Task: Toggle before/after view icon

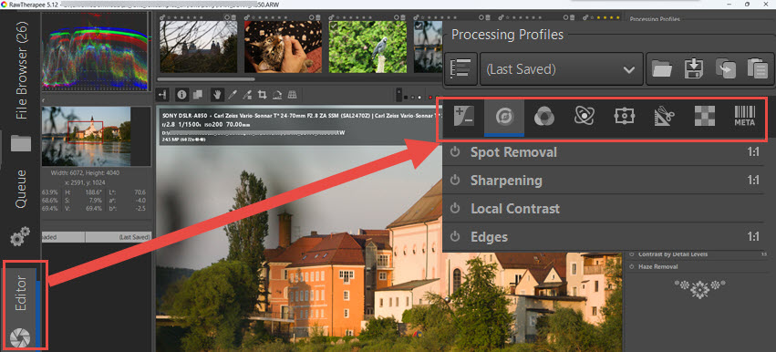Action: (197, 94)
